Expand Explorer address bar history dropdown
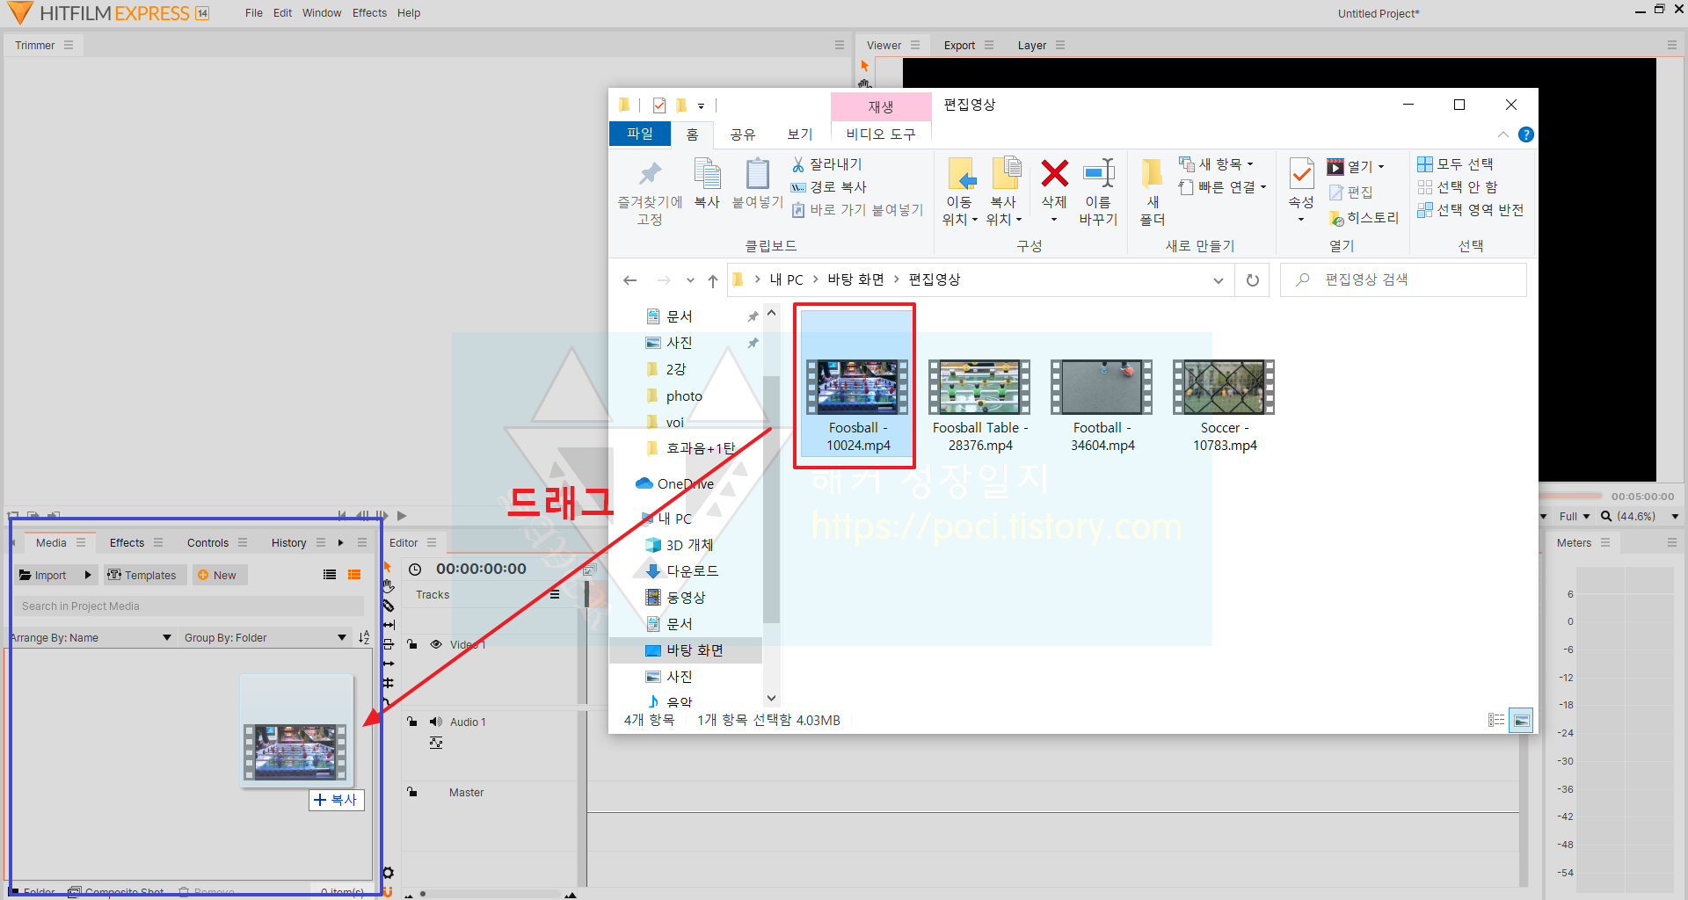This screenshot has width=1688, height=900. click(x=1219, y=280)
